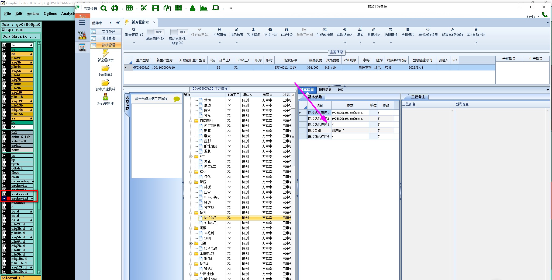
Task: Toggle checkbox for layer 'szsksvia1' in Graphic Editor
Action: click(x=4, y=199)
